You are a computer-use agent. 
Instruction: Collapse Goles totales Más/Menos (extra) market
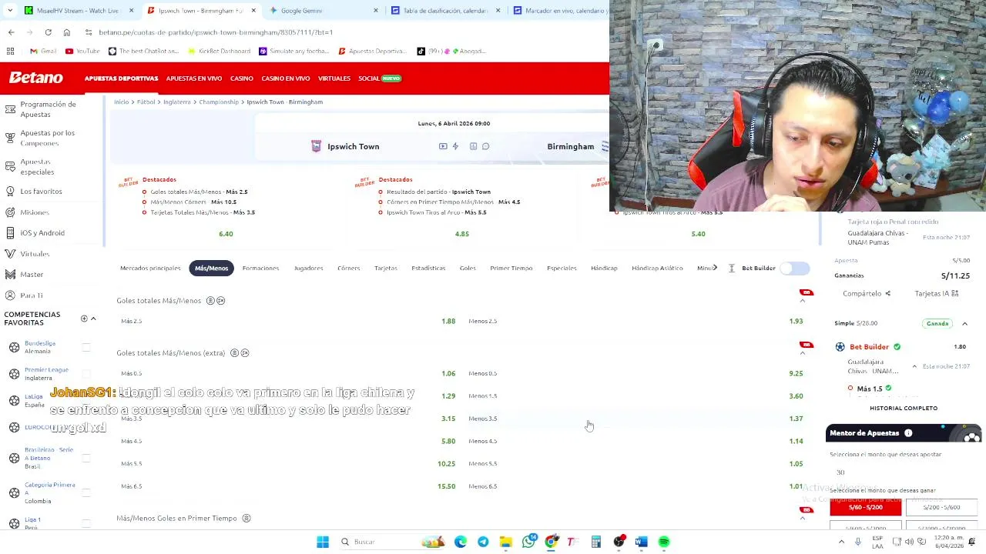click(x=802, y=353)
